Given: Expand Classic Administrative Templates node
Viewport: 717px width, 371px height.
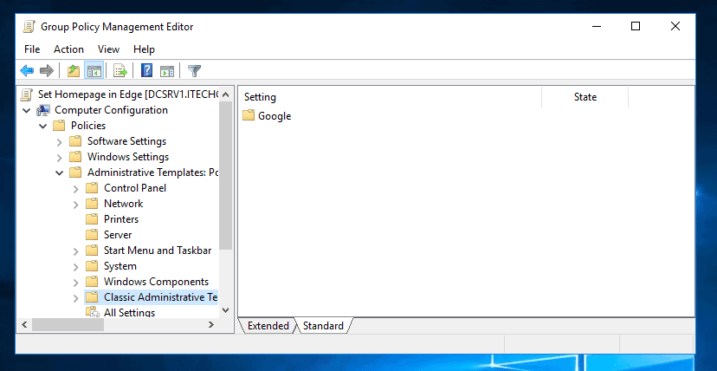Looking at the screenshot, I should pyautogui.click(x=76, y=298).
